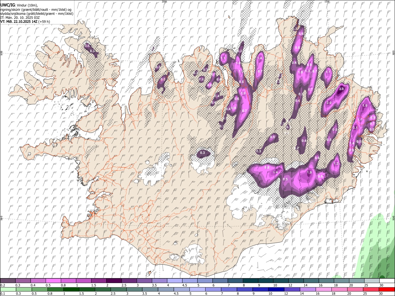Click the '15W' longitude label
The image size is (395, 296).
[327, 2]
